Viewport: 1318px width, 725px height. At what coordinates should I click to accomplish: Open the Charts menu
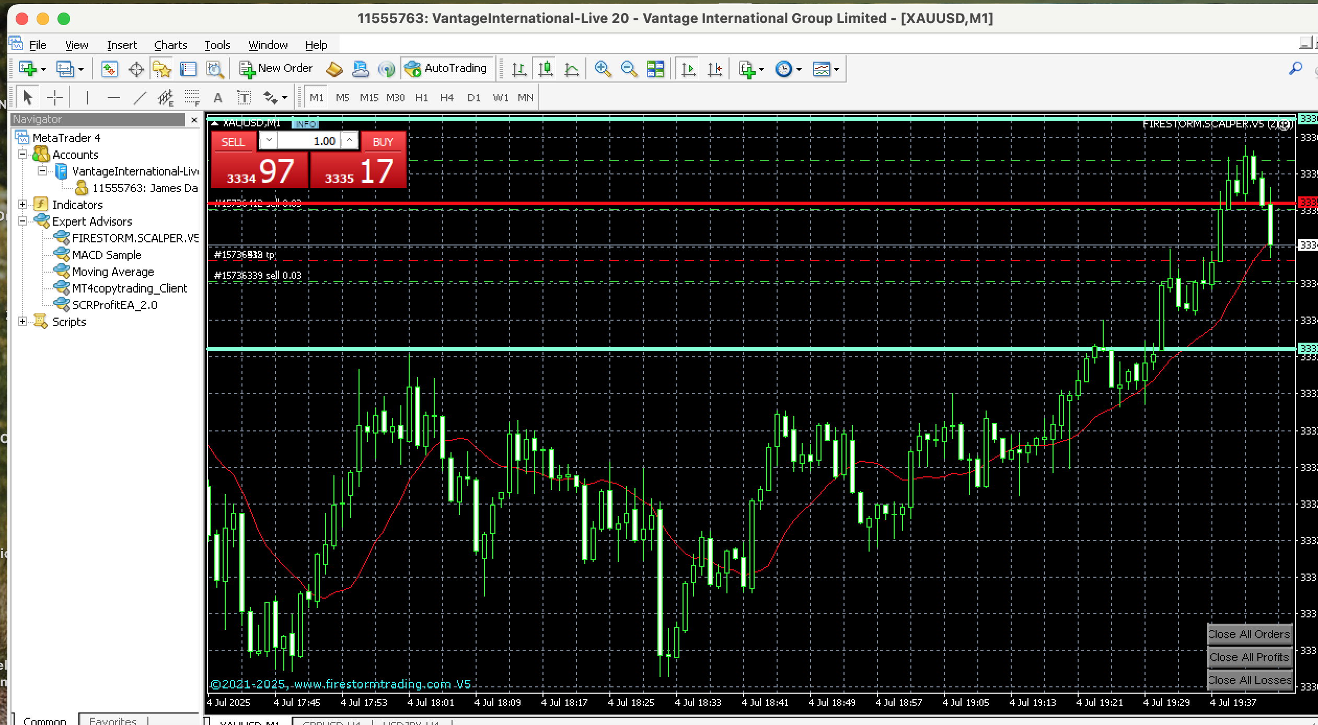coord(170,45)
